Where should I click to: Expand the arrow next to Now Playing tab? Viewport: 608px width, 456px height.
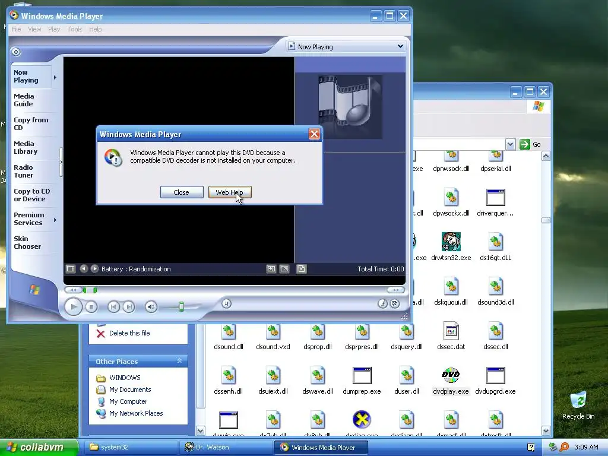pyautogui.click(x=55, y=78)
